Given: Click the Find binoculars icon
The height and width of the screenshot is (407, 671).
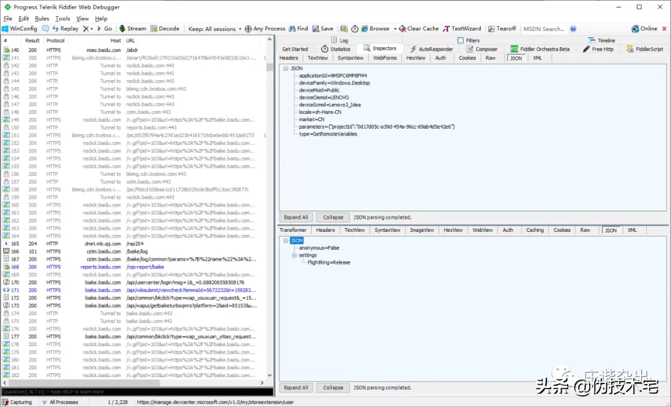Looking at the screenshot, I should (x=292, y=29).
